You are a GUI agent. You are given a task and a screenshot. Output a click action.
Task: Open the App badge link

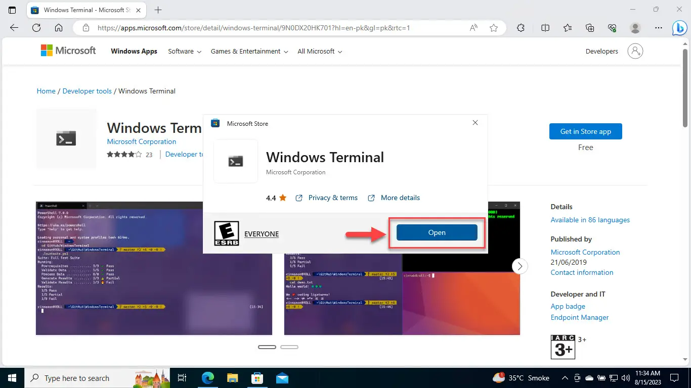click(568, 306)
